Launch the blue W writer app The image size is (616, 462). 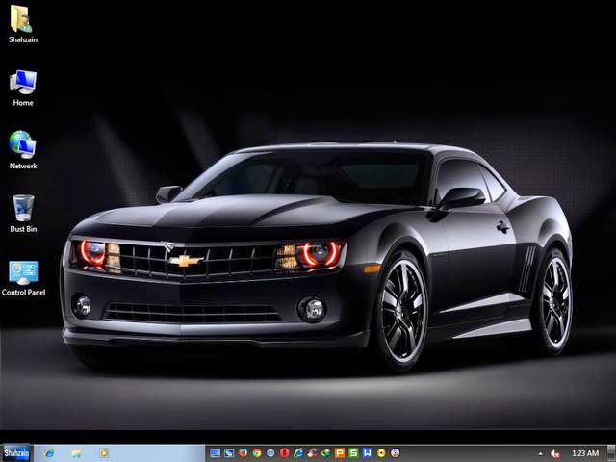368,453
